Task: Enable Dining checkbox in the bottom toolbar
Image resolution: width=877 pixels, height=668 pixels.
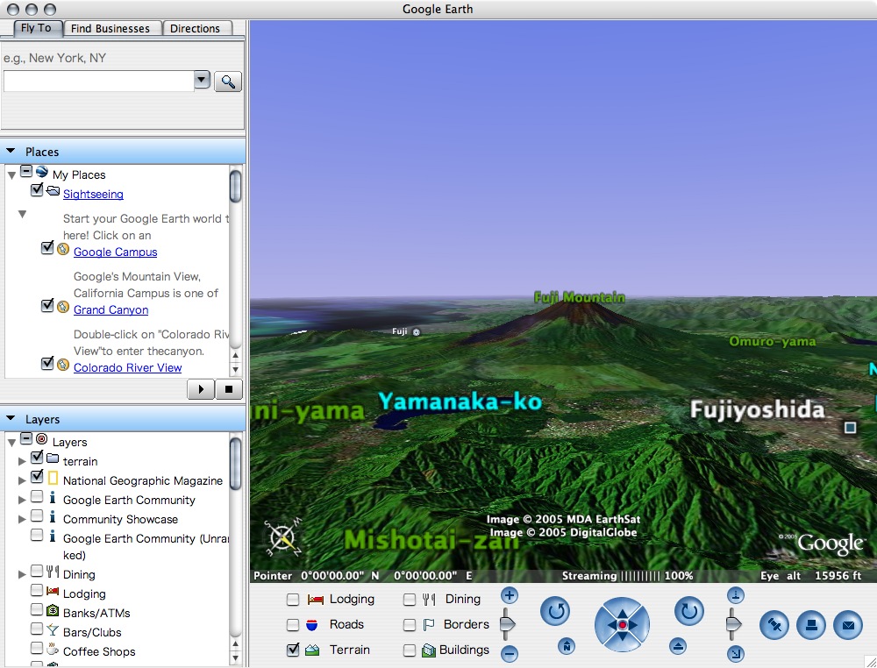Action: pyautogui.click(x=410, y=600)
